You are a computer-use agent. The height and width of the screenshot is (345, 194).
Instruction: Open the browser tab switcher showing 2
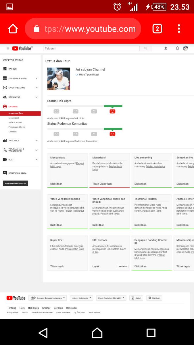pos(157,29)
